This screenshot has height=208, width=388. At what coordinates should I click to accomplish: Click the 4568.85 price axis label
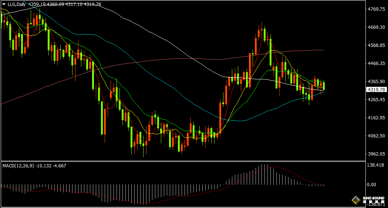(x=377, y=45)
